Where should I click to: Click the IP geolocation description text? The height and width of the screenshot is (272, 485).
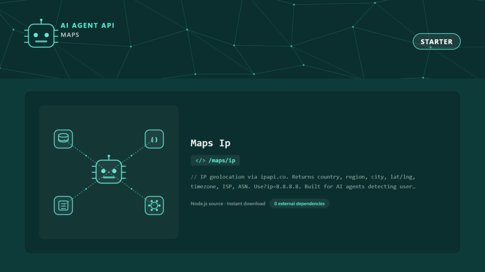point(303,182)
